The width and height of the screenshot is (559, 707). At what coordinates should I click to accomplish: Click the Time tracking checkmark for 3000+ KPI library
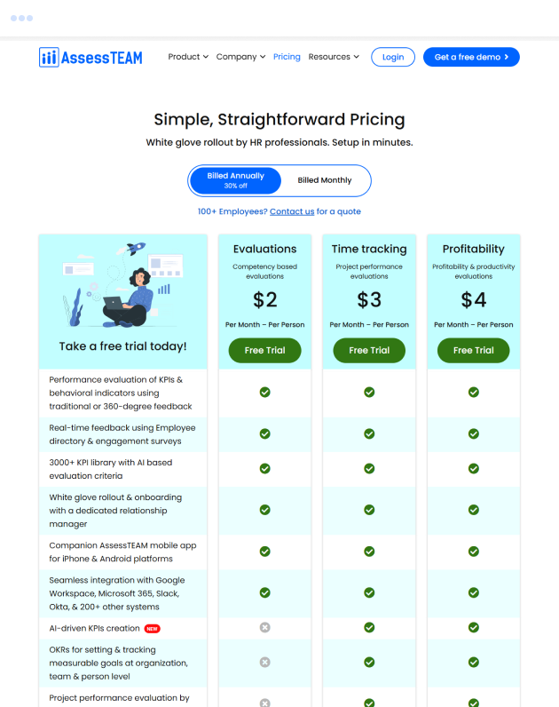pyautogui.click(x=369, y=468)
